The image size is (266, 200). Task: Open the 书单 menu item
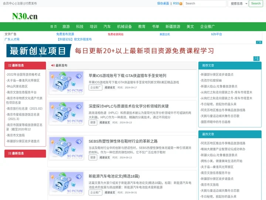pos(156,27)
